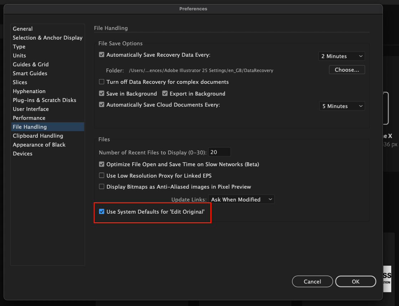
Task: Switch to Clipboard Handling preferences
Action: tap(38, 136)
